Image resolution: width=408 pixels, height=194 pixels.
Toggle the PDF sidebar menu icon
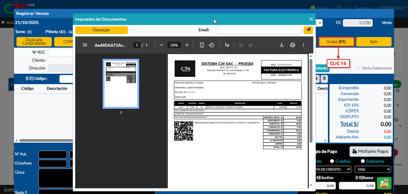(x=85, y=45)
